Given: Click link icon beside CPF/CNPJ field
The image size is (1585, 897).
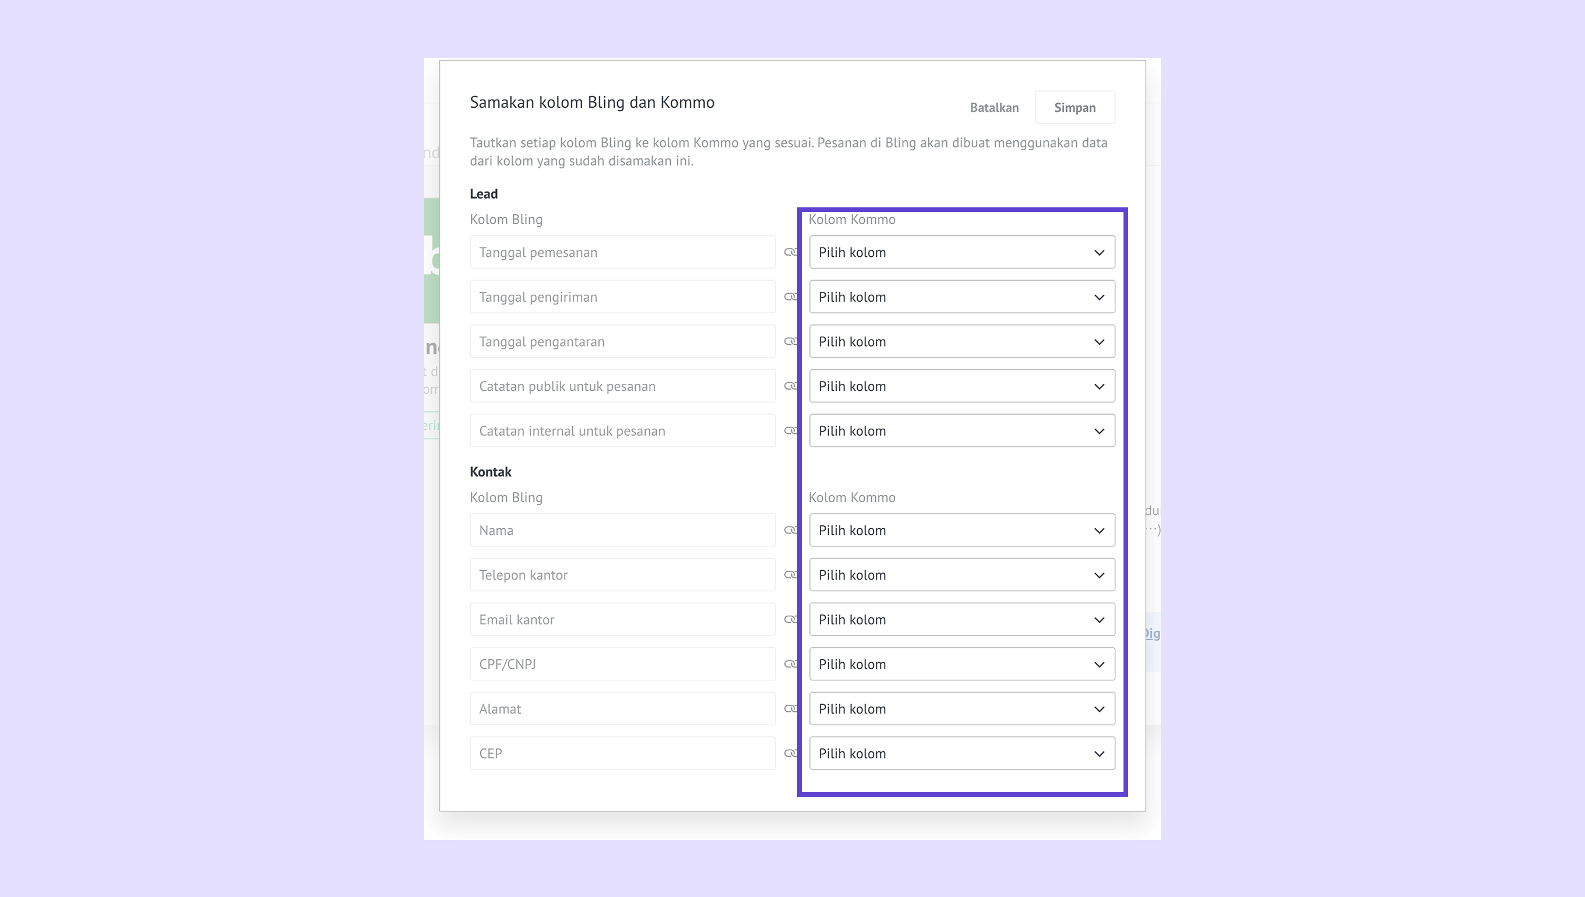Looking at the screenshot, I should coord(790,664).
